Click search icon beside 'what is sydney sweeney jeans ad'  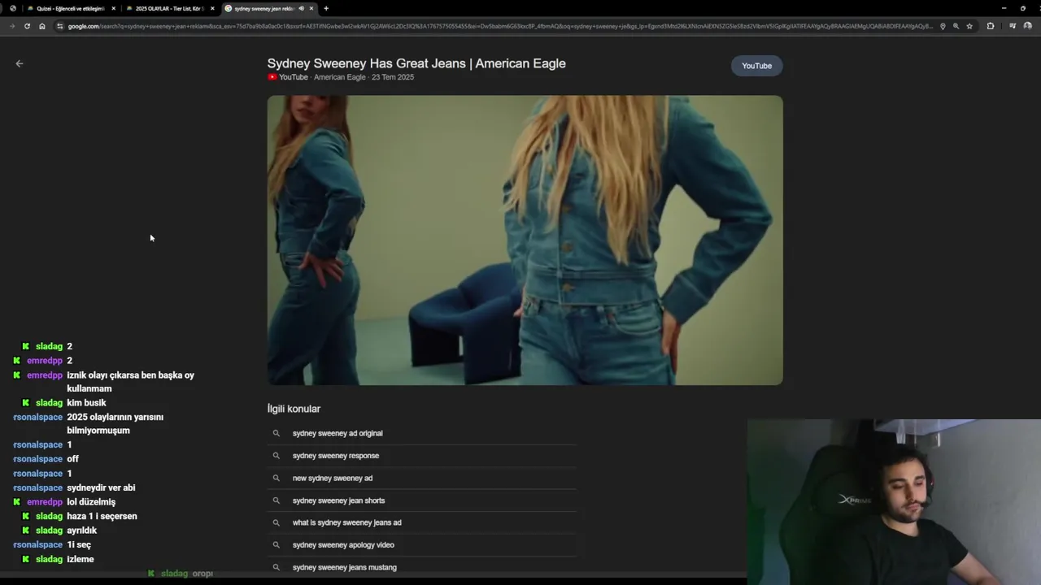[277, 522]
